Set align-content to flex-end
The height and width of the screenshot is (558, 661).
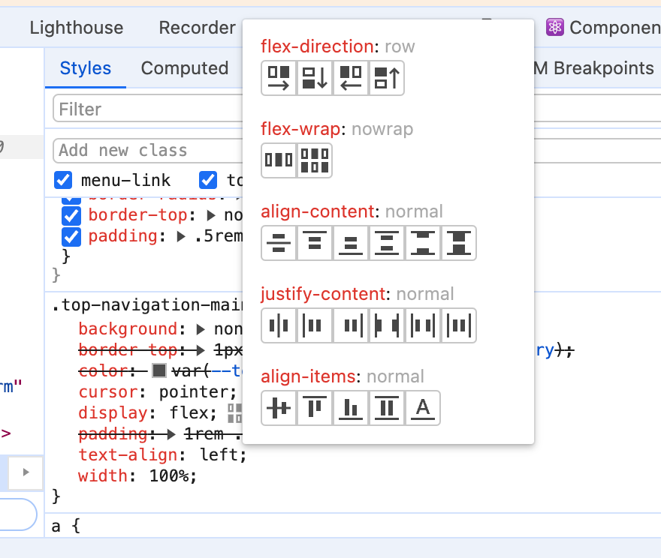(351, 243)
